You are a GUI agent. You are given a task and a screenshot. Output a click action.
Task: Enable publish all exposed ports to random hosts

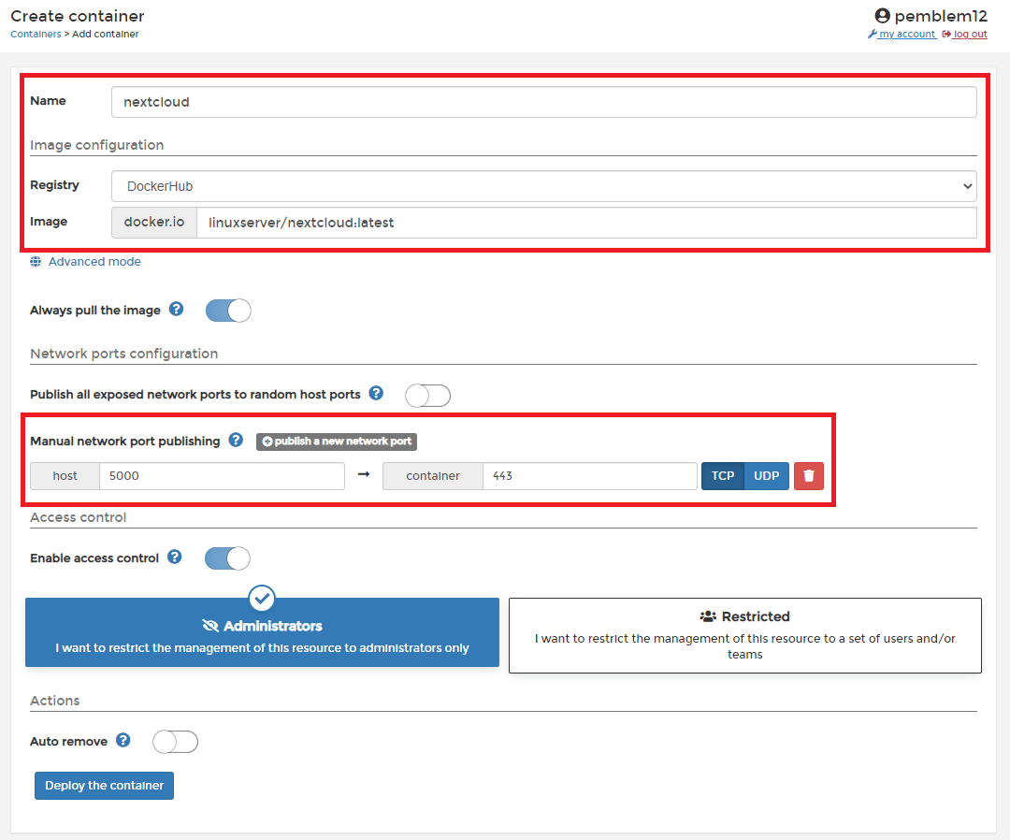[x=427, y=396]
